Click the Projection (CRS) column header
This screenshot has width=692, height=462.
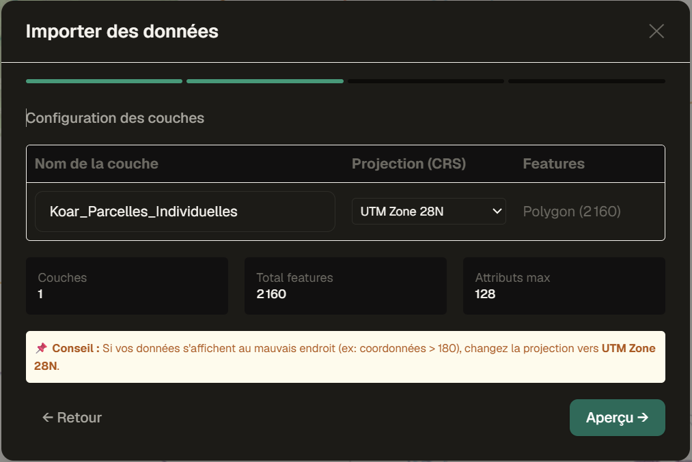tap(409, 164)
